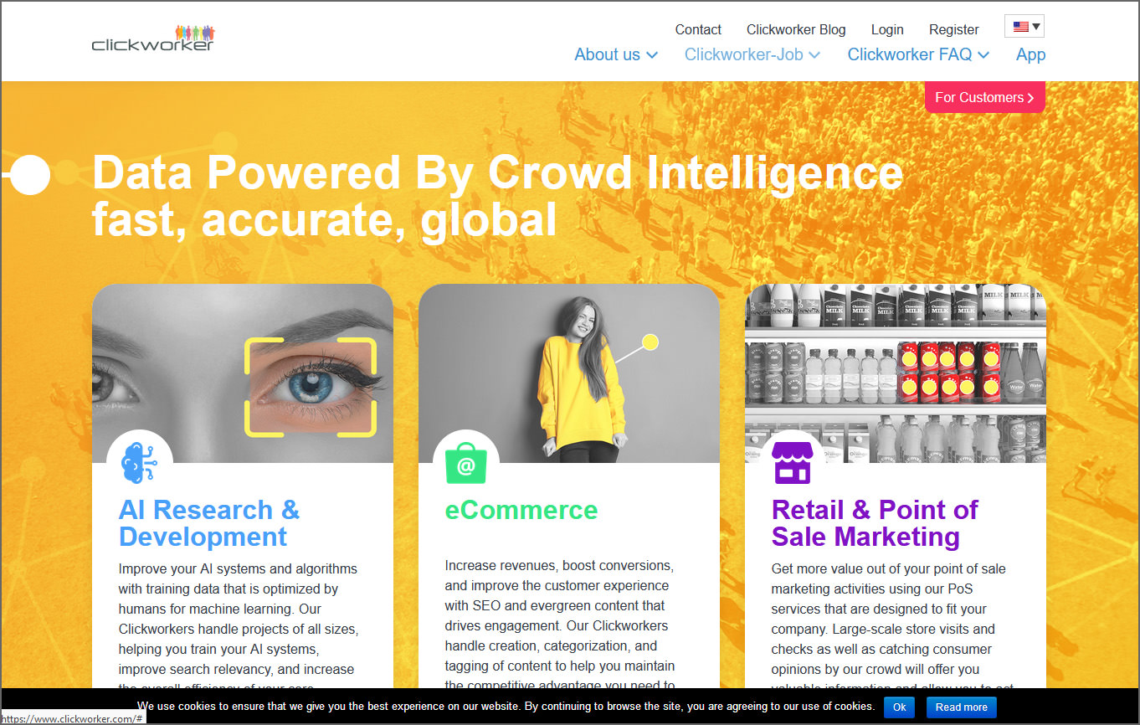Accept cookies with the Ok button
This screenshot has width=1140, height=725.
899,707
